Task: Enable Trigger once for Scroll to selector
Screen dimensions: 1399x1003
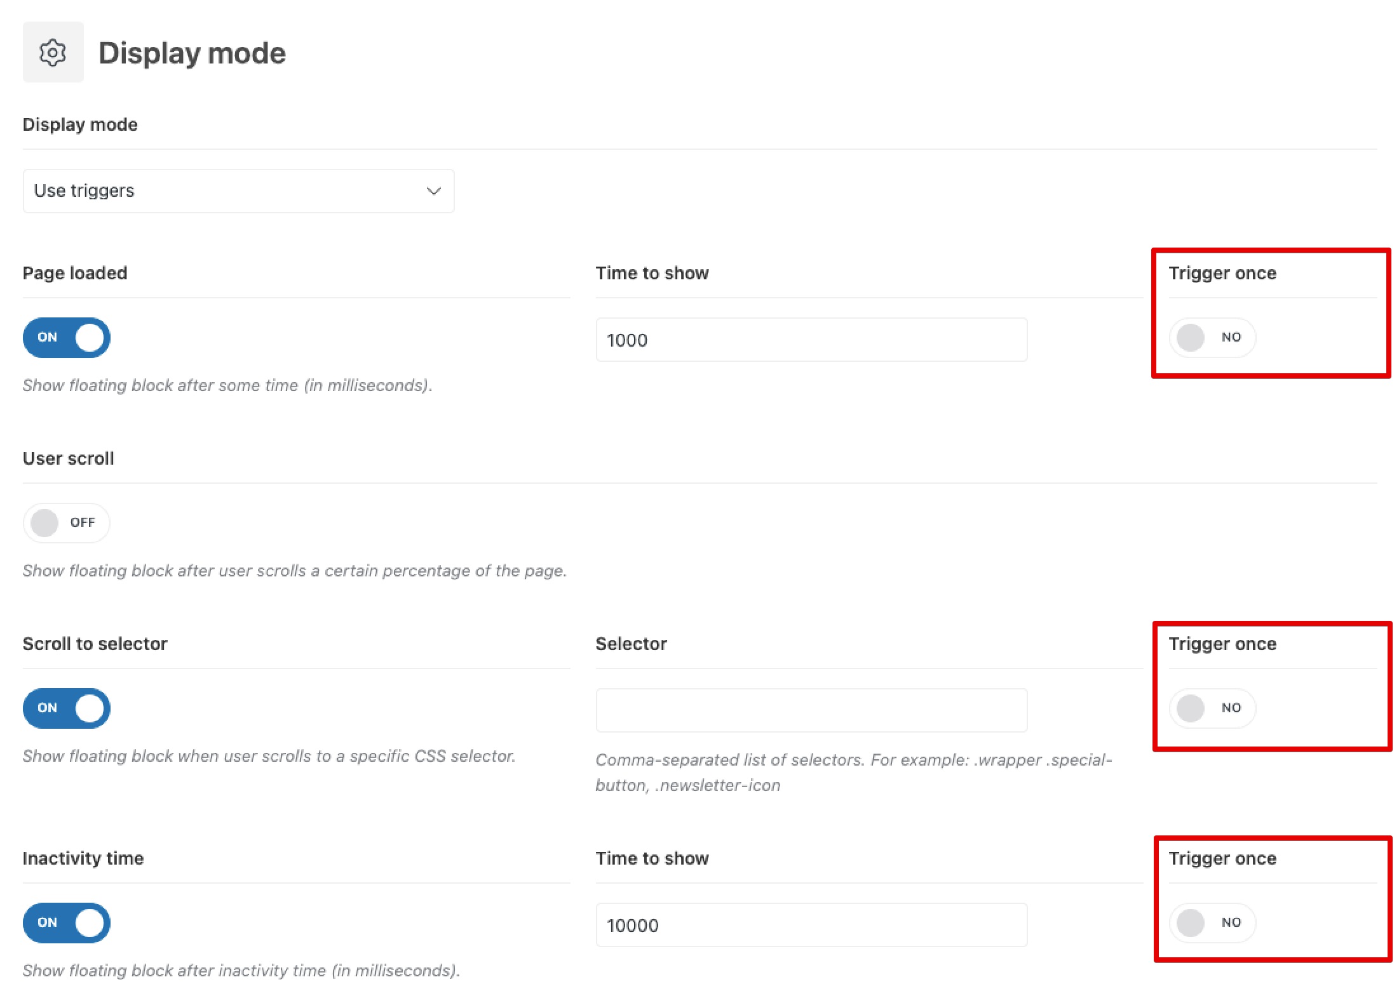Action: pos(1212,708)
